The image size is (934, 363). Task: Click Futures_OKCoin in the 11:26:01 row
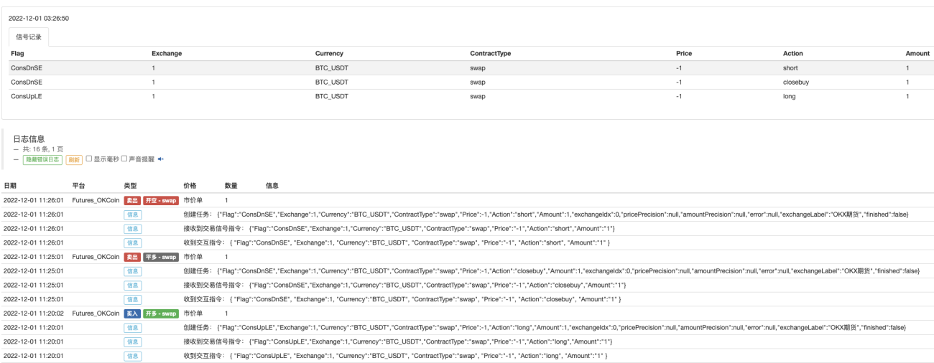click(x=96, y=200)
